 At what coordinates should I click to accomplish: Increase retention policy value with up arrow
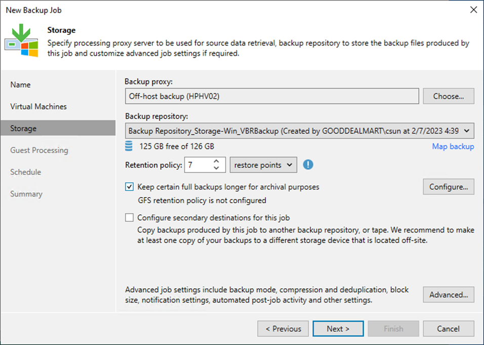(216, 161)
